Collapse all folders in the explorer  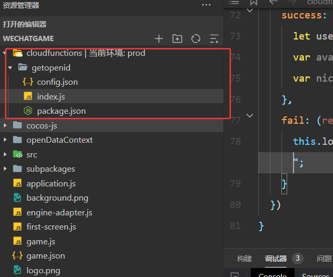pyautogui.click(x=213, y=38)
